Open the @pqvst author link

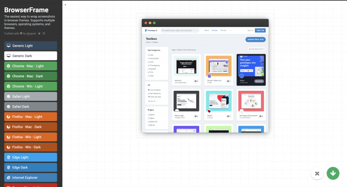(31, 33)
